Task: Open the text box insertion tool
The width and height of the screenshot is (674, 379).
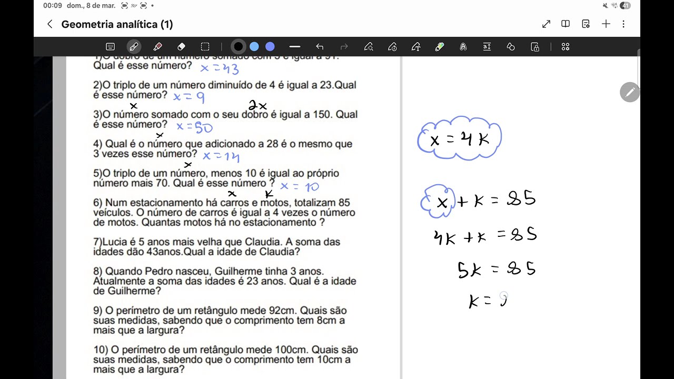Action: pos(487,47)
